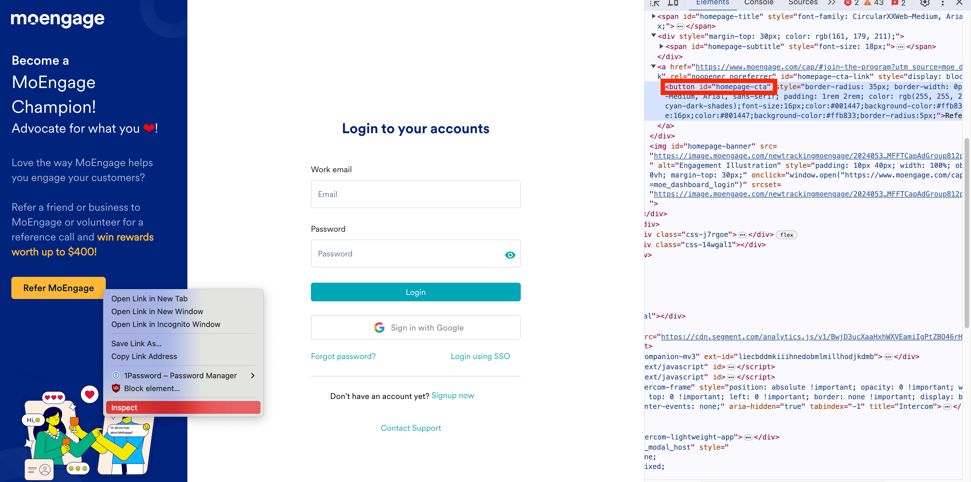Open the orange warning count indicator
The height and width of the screenshot is (482, 971).
click(x=873, y=3)
